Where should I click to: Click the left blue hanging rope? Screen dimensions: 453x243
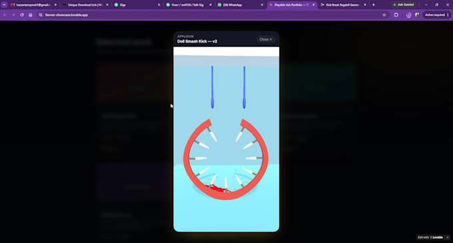[213, 87]
